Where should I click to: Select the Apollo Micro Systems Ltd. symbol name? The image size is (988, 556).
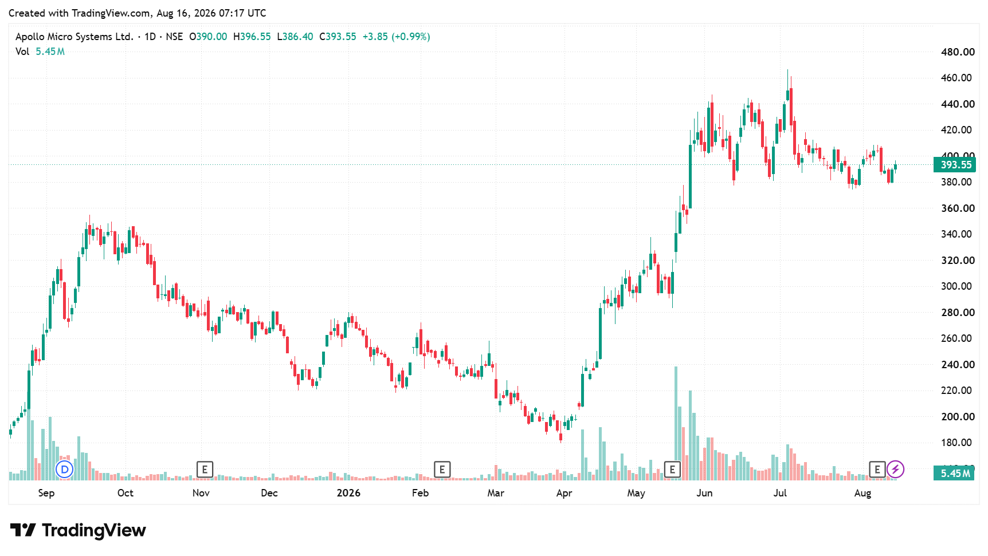click(x=75, y=37)
